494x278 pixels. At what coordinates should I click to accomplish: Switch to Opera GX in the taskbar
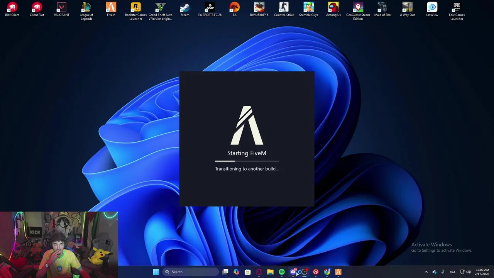point(259,272)
